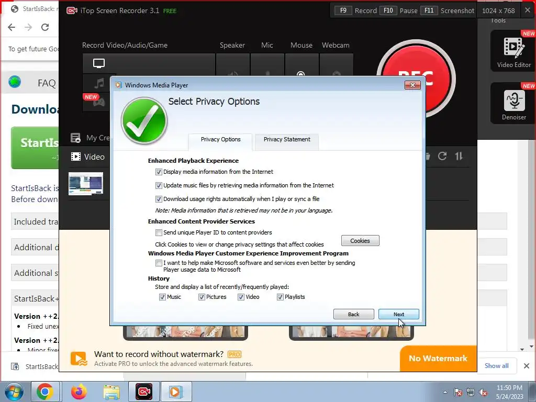Screen dimensions: 536x402
Task: Show hidden tray icons arrow
Action: (x=445, y=393)
